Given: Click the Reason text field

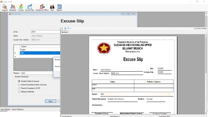Looking at the screenshot, I should coord(37,73).
